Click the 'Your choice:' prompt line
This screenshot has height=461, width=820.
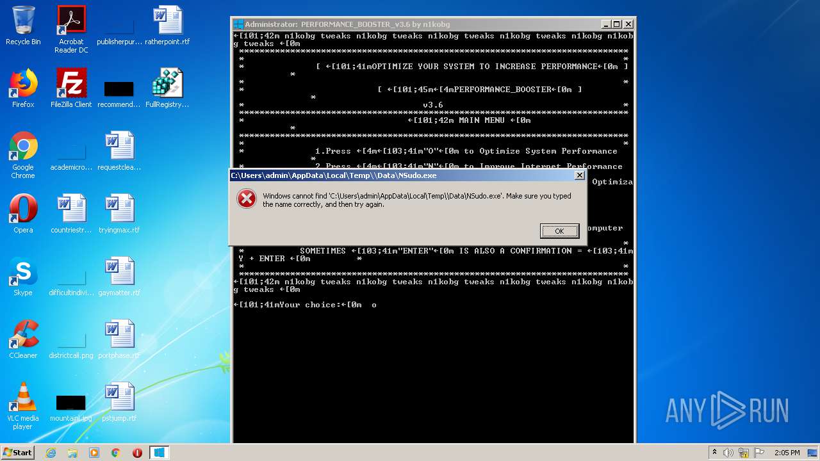[x=305, y=305]
